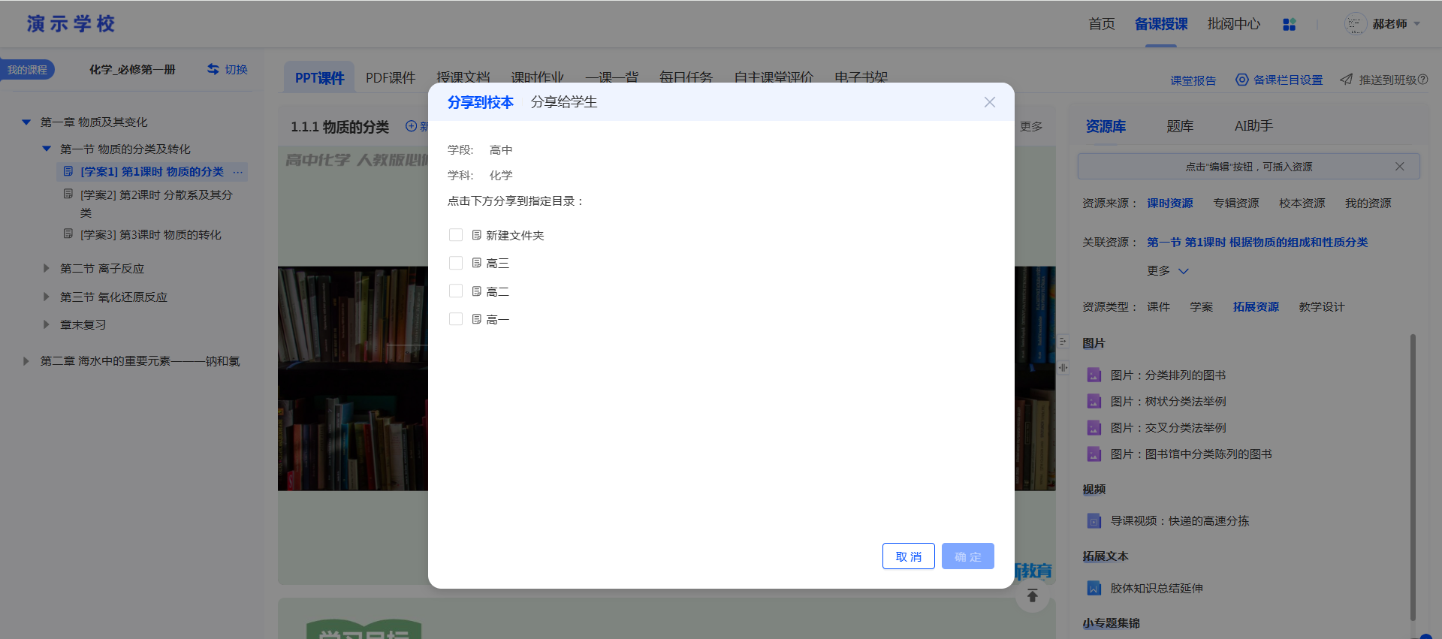Select 学案2 第2课时 分散系及其分类
1442x639 pixels.
coord(156,203)
